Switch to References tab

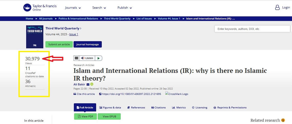(136, 107)
